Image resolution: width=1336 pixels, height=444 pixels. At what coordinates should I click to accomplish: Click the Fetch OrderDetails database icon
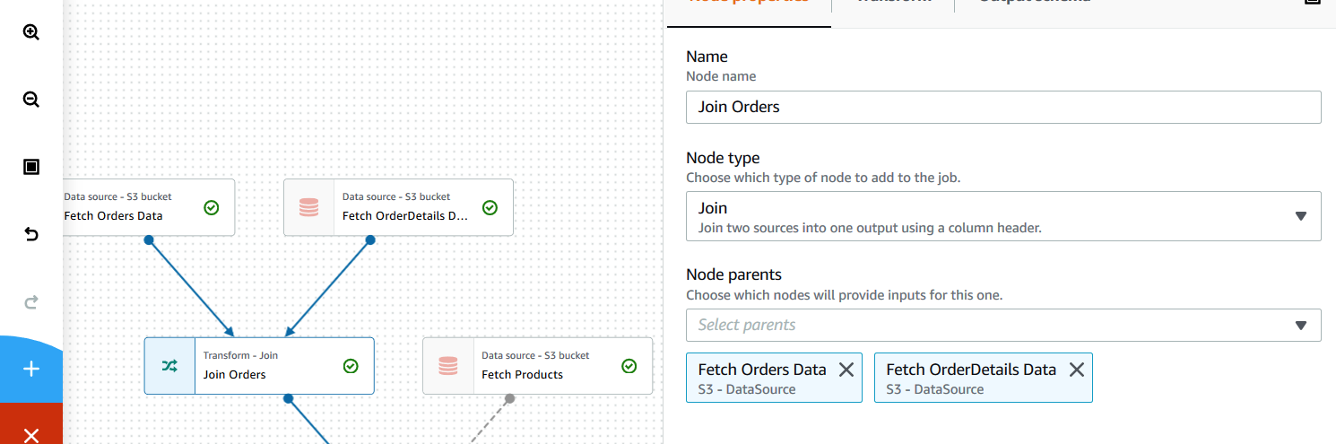(308, 207)
